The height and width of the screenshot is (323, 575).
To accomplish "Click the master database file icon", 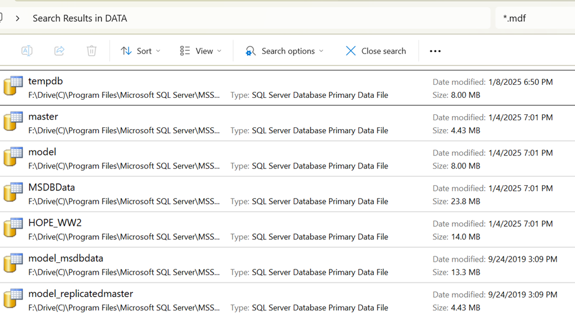I will click(13, 121).
